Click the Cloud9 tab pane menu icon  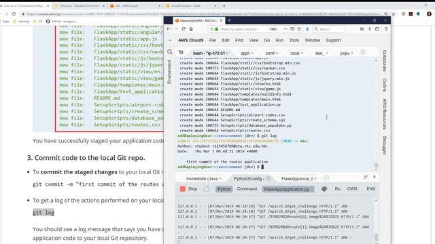click(x=181, y=52)
